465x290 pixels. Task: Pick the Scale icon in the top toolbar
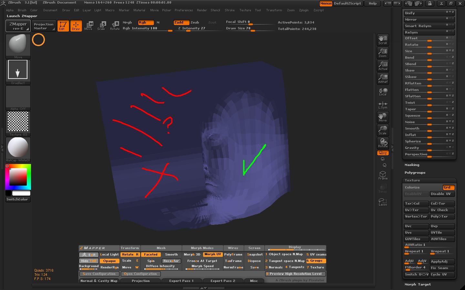click(101, 25)
